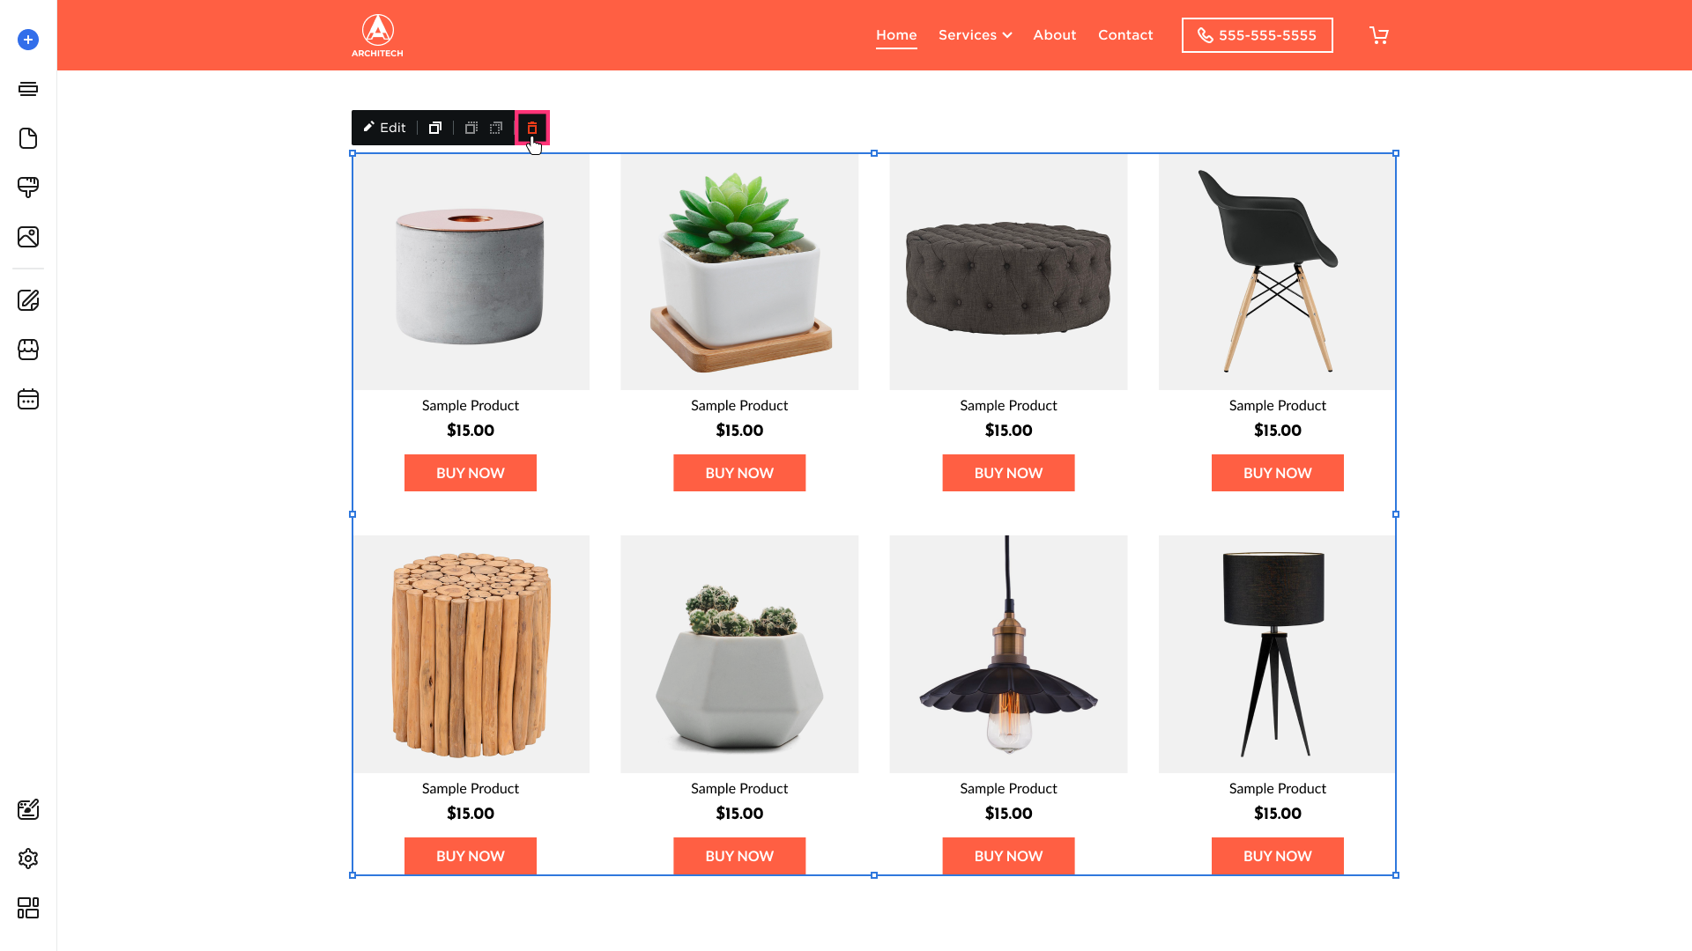Open the About menu item
Screen dimensions: 1692x951
pos(1055,35)
